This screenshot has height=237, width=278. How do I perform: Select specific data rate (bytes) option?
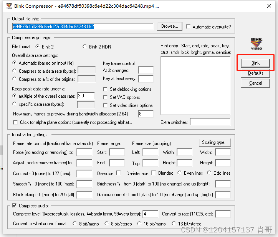tap(15, 104)
